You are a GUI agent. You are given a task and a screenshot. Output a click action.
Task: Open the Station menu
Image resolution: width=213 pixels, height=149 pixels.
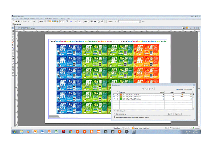click(x=32, y=19)
